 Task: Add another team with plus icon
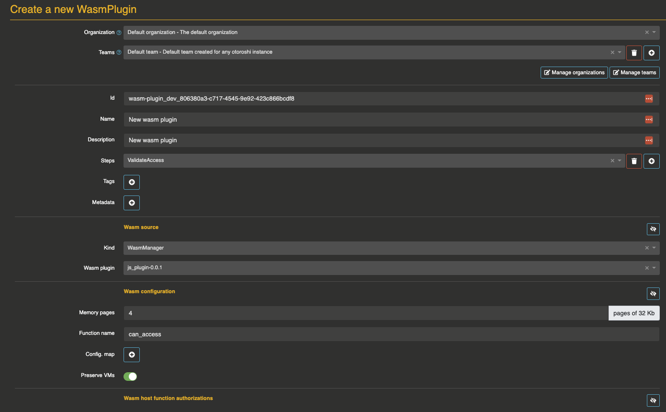[x=652, y=53]
